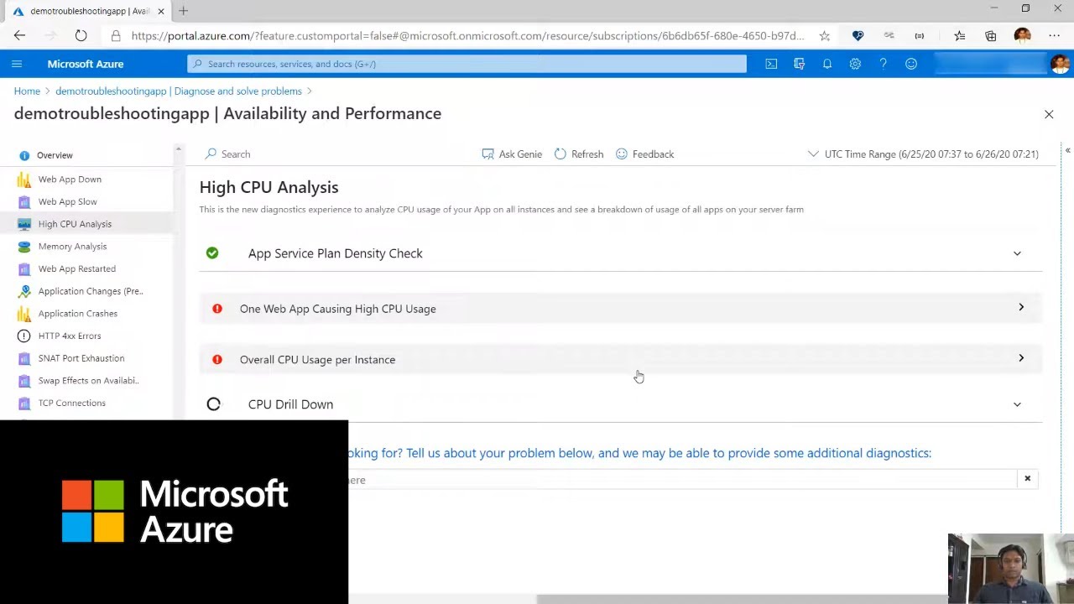
Task: Click the Web App Restarted icon
Action: [24, 268]
